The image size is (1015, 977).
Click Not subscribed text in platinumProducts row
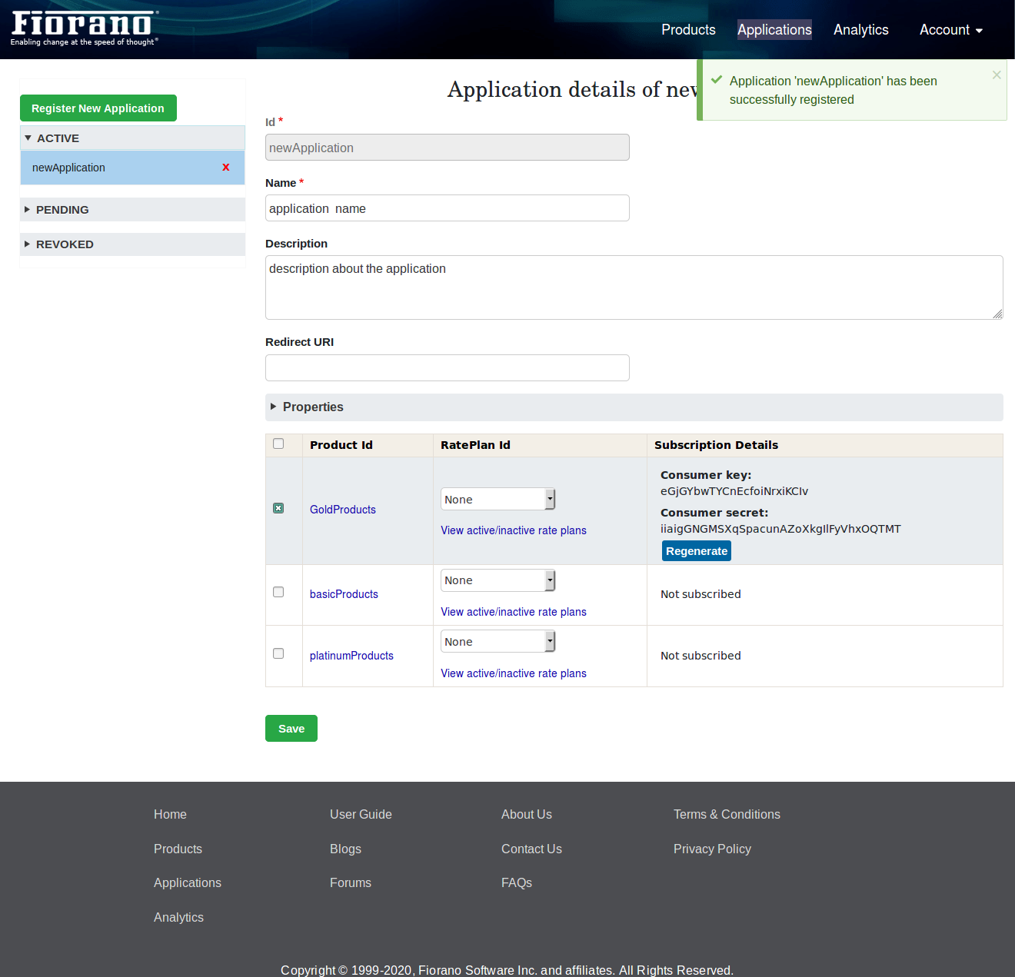click(x=701, y=656)
